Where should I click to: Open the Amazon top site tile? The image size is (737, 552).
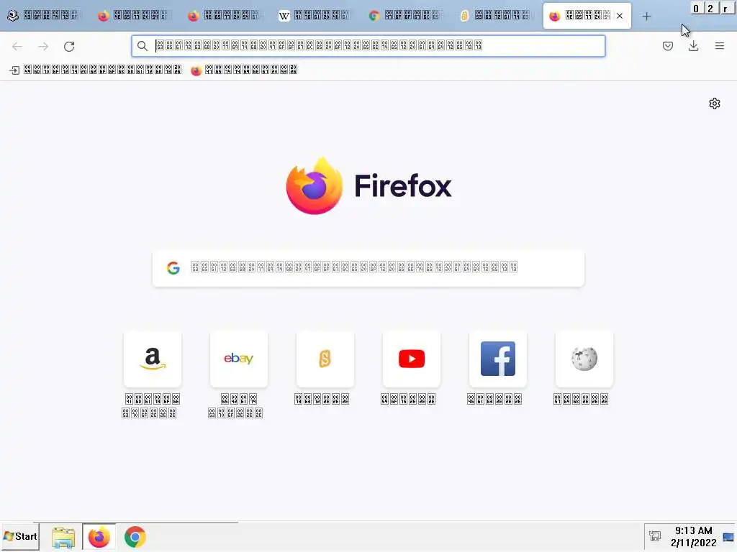pyautogui.click(x=153, y=359)
